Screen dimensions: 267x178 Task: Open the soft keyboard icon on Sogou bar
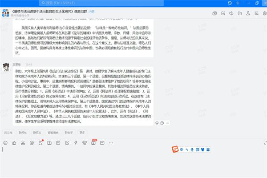point(197,150)
